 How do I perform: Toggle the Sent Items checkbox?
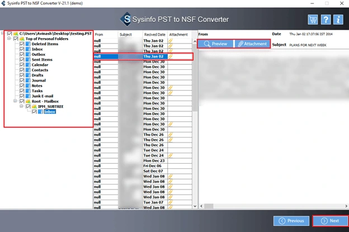[22, 60]
